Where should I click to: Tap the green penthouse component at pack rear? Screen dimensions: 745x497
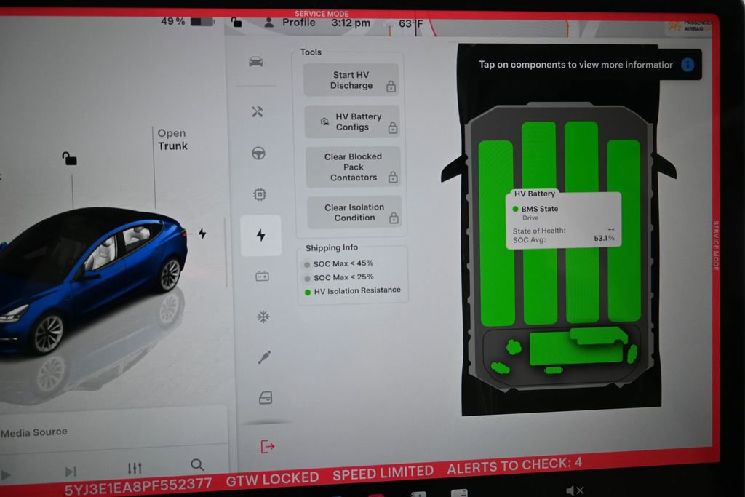coord(578,346)
